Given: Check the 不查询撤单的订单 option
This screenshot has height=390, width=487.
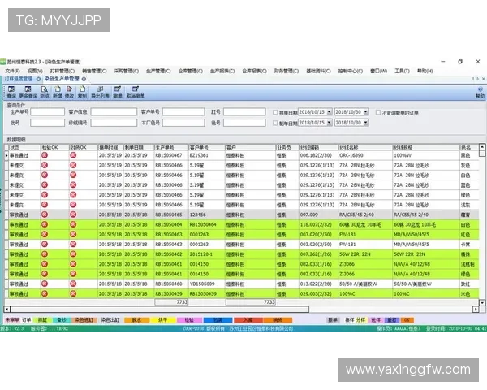Looking at the screenshot, I should point(377,112).
